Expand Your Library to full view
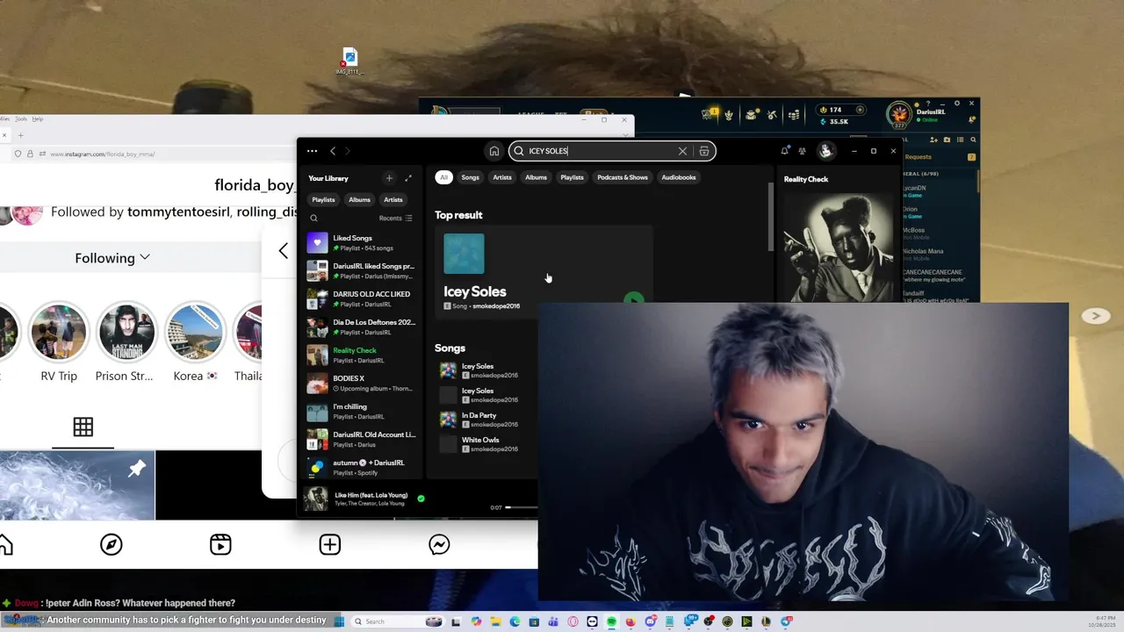This screenshot has width=1124, height=632. (408, 178)
